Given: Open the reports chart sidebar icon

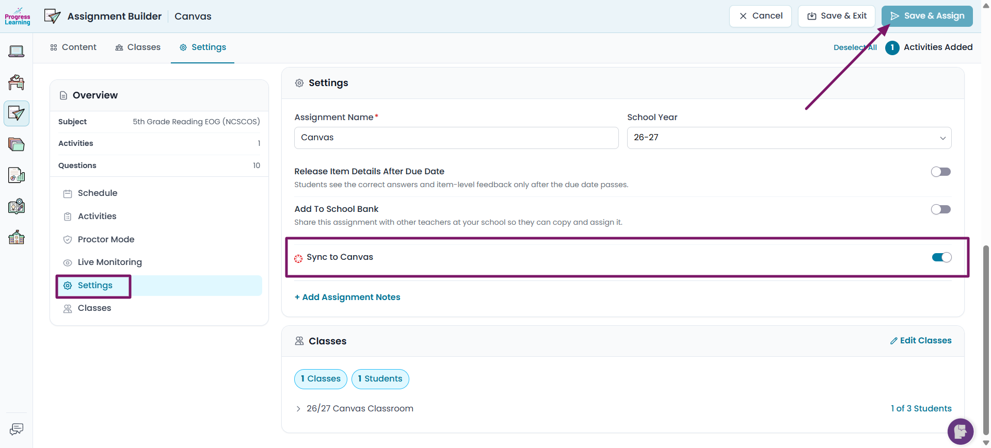Looking at the screenshot, I should pyautogui.click(x=17, y=175).
